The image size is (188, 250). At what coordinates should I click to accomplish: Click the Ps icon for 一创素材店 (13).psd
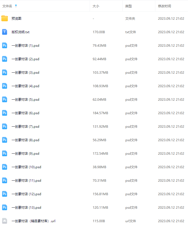pyautogui.click(x=5, y=208)
